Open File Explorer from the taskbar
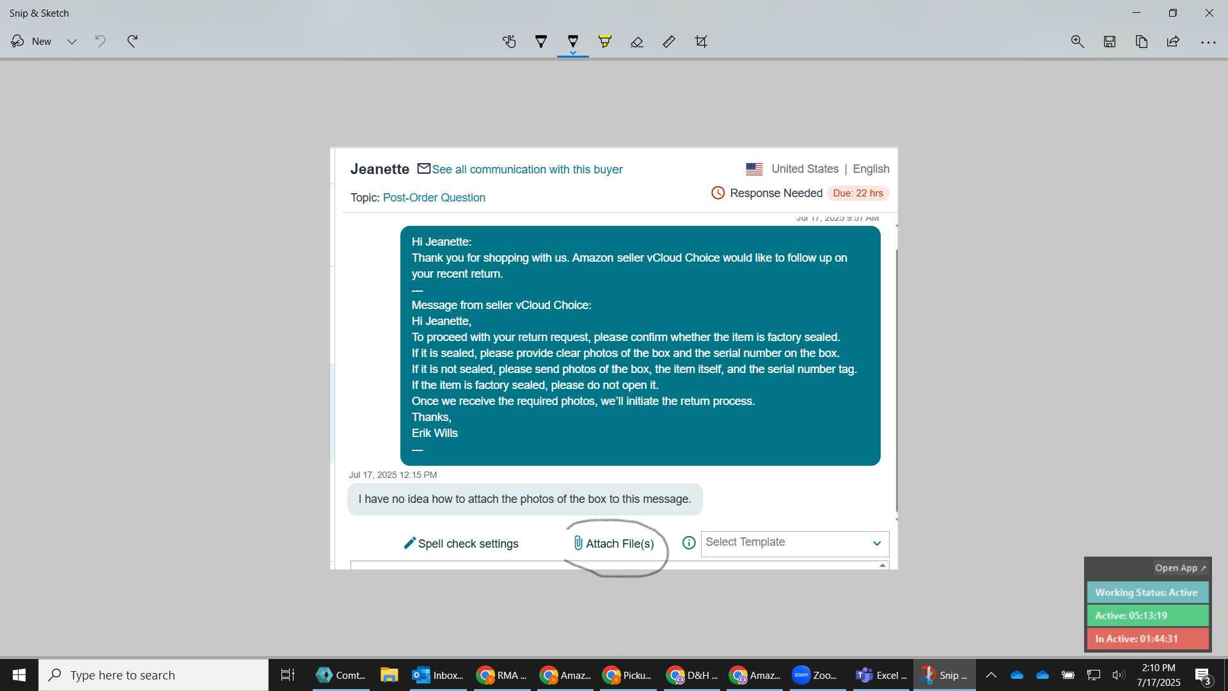This screenshot has height=691, width=1228. 389,675
